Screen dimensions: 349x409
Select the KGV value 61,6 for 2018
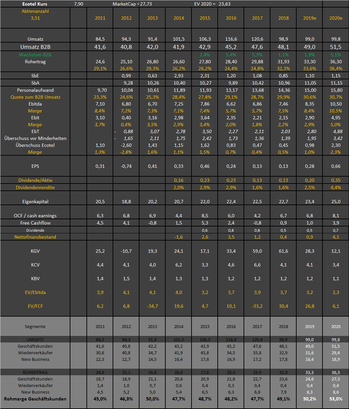(283, 251)
